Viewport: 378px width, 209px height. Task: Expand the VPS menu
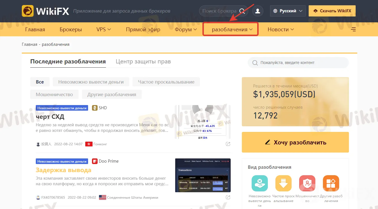104,29
